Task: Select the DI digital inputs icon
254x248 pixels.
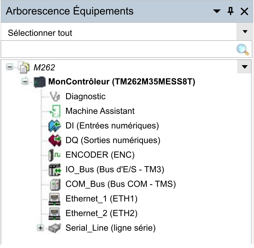Action: pos(55,126)
